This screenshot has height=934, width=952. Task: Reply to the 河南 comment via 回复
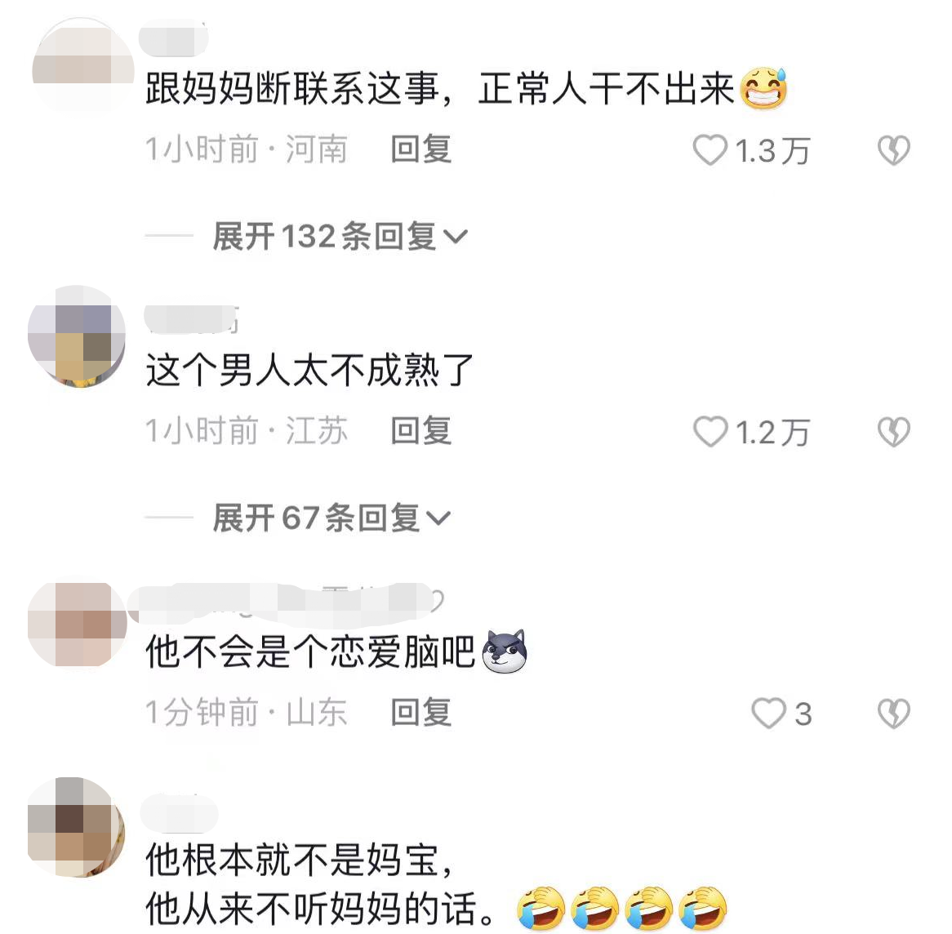(x=420, y=149)
